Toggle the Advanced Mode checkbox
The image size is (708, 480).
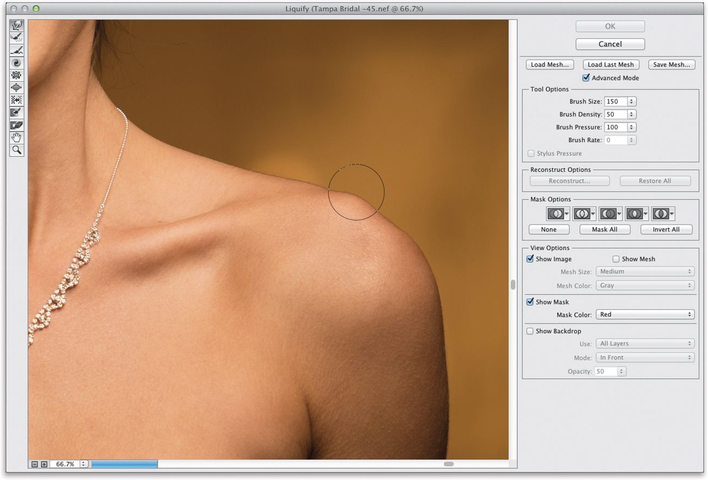click(586, 78)
